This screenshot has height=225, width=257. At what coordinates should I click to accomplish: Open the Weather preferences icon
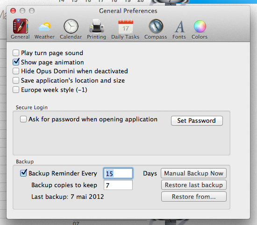[44, 26]
